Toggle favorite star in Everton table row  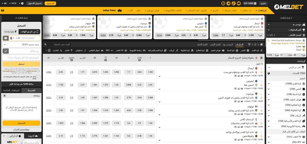[261, 85]
